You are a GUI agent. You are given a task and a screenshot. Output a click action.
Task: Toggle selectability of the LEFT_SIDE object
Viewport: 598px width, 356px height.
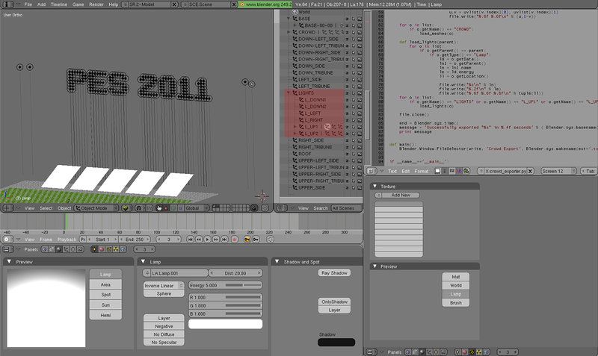(353, 80)
